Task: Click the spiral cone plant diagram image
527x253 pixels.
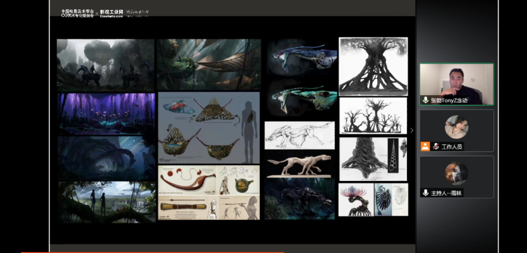Action: click(373, 159)
